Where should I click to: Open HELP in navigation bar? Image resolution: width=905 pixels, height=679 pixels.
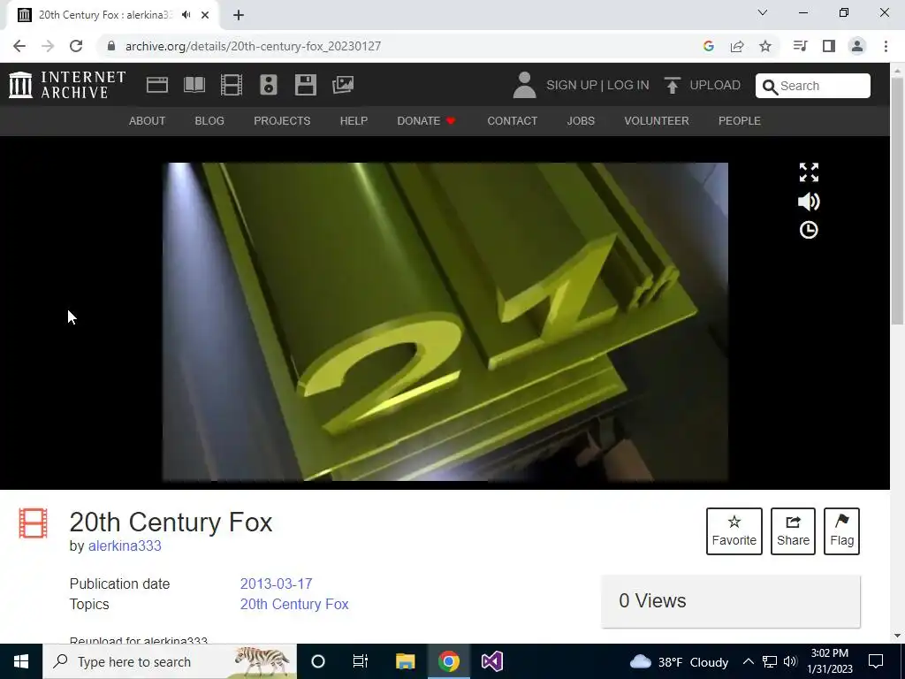click(354, 120)
